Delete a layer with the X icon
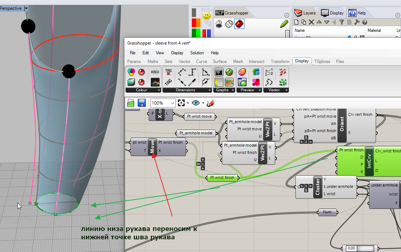This screenshot has width=401, height=252. click(x=312, y=22)
